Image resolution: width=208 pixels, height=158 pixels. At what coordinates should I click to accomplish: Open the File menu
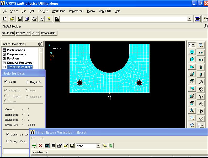[x=4, y=11]
